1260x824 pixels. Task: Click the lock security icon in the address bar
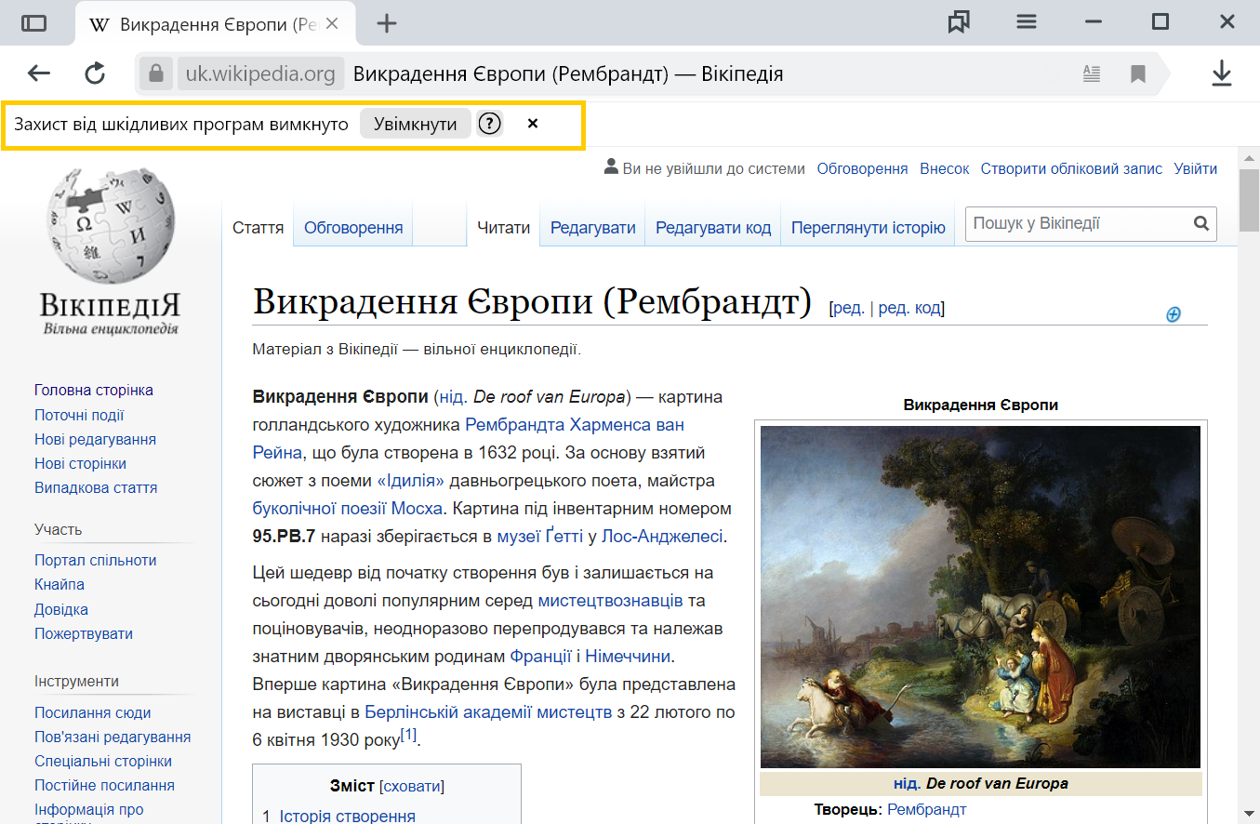156,73
